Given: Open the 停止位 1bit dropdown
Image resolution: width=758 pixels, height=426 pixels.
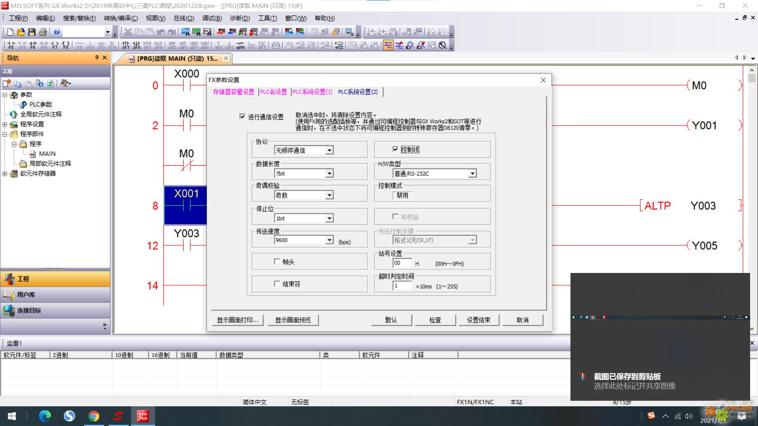Looking at the screenshot, I should coord(329,218).
